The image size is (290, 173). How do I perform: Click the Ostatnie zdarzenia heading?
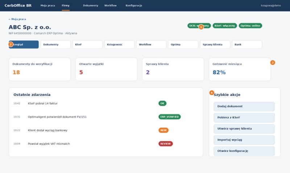(32, 95)
